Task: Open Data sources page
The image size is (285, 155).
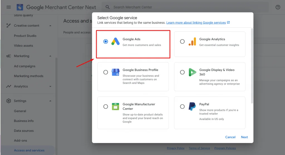Action: tap(24, 131)
